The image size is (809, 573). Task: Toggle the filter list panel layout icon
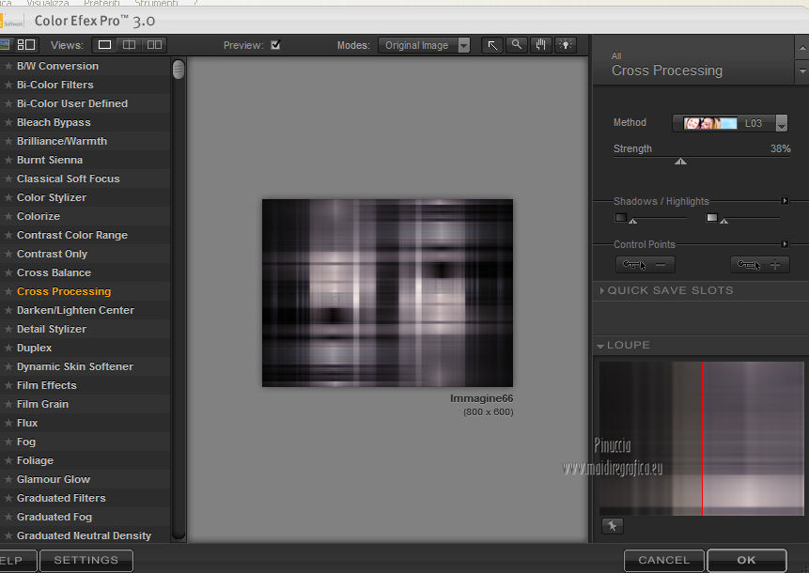coord(25,45)
